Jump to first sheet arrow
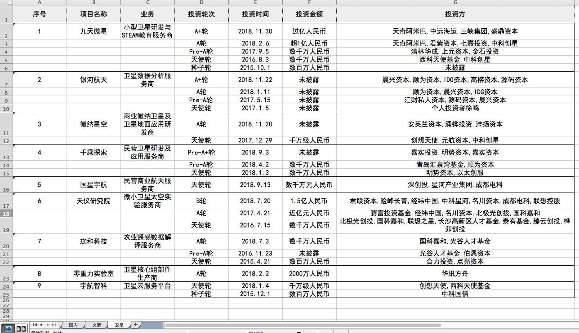The width and height of the screenshot is (579, 333). (x=35, y=324)
